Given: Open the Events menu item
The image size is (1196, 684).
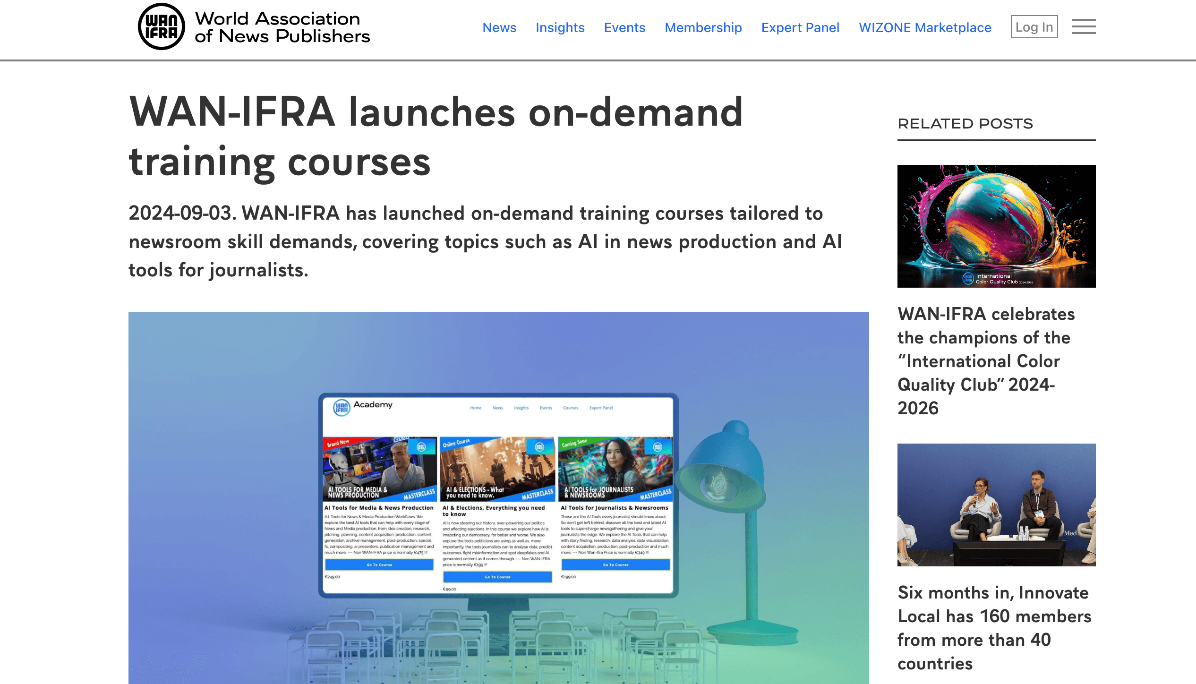Looking at the screenshot, I should (x=624, y=27).
